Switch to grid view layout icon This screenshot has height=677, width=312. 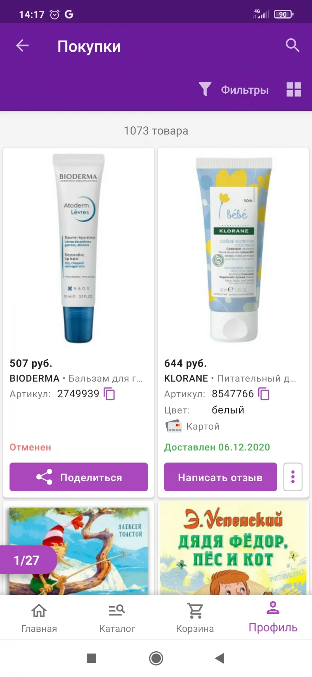coord(294,90)
